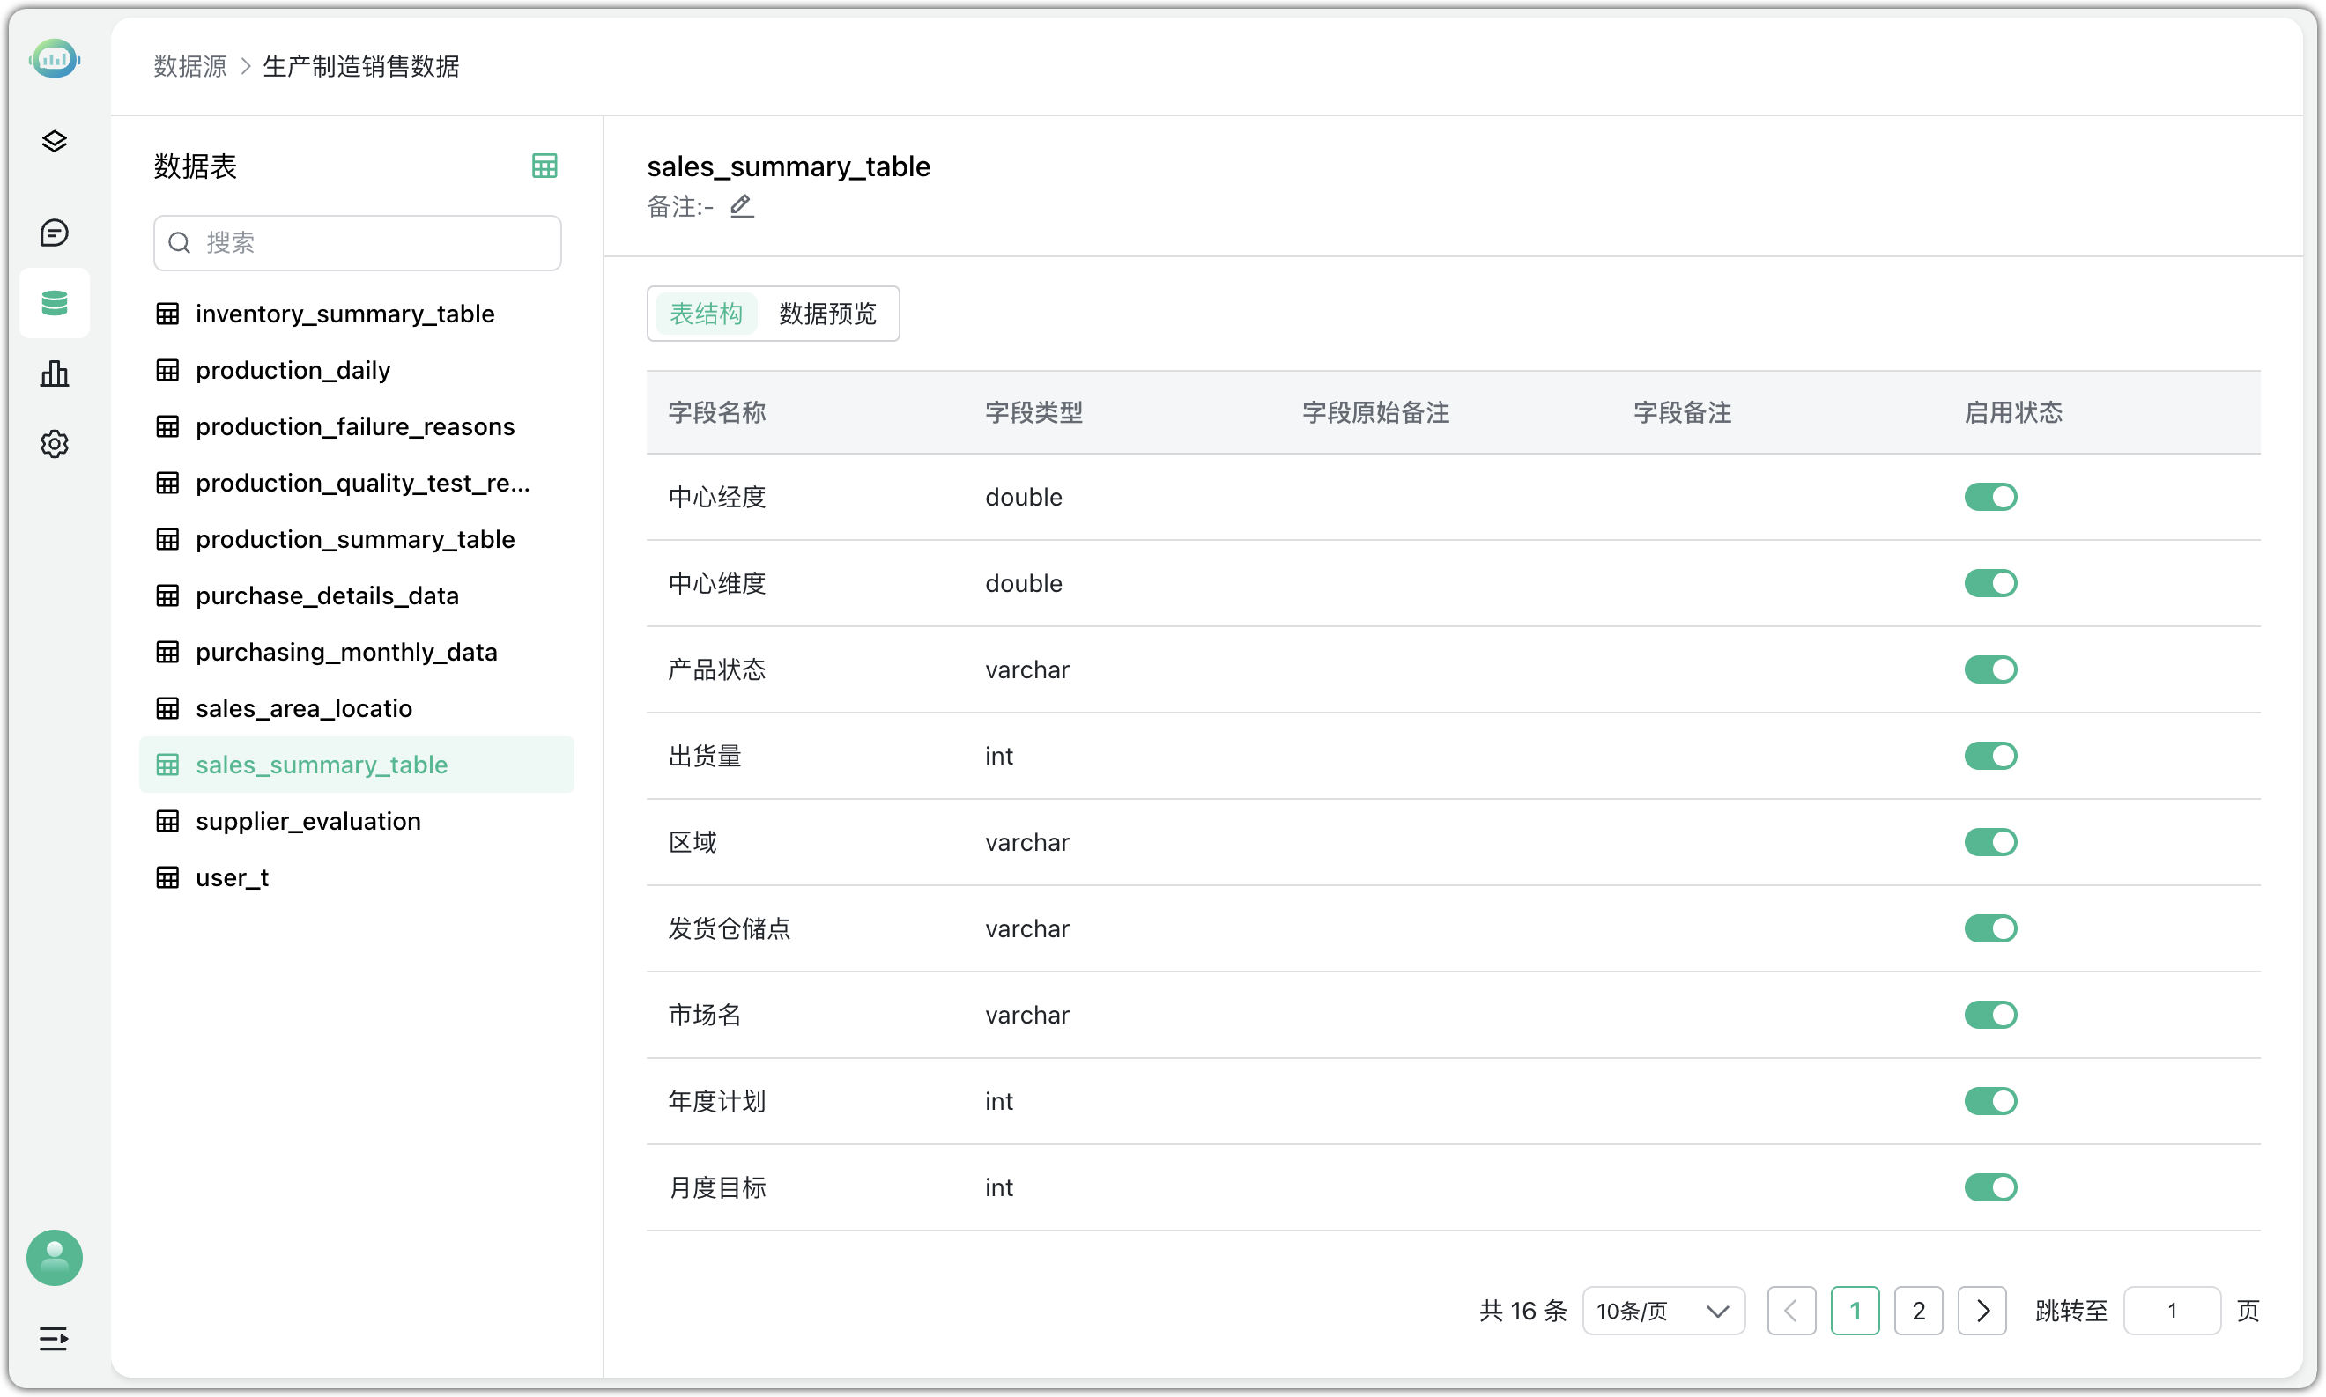The image size is (2326, 1397).
Task: Click the layers icon at the sidebar top
Action: (54, 141)
